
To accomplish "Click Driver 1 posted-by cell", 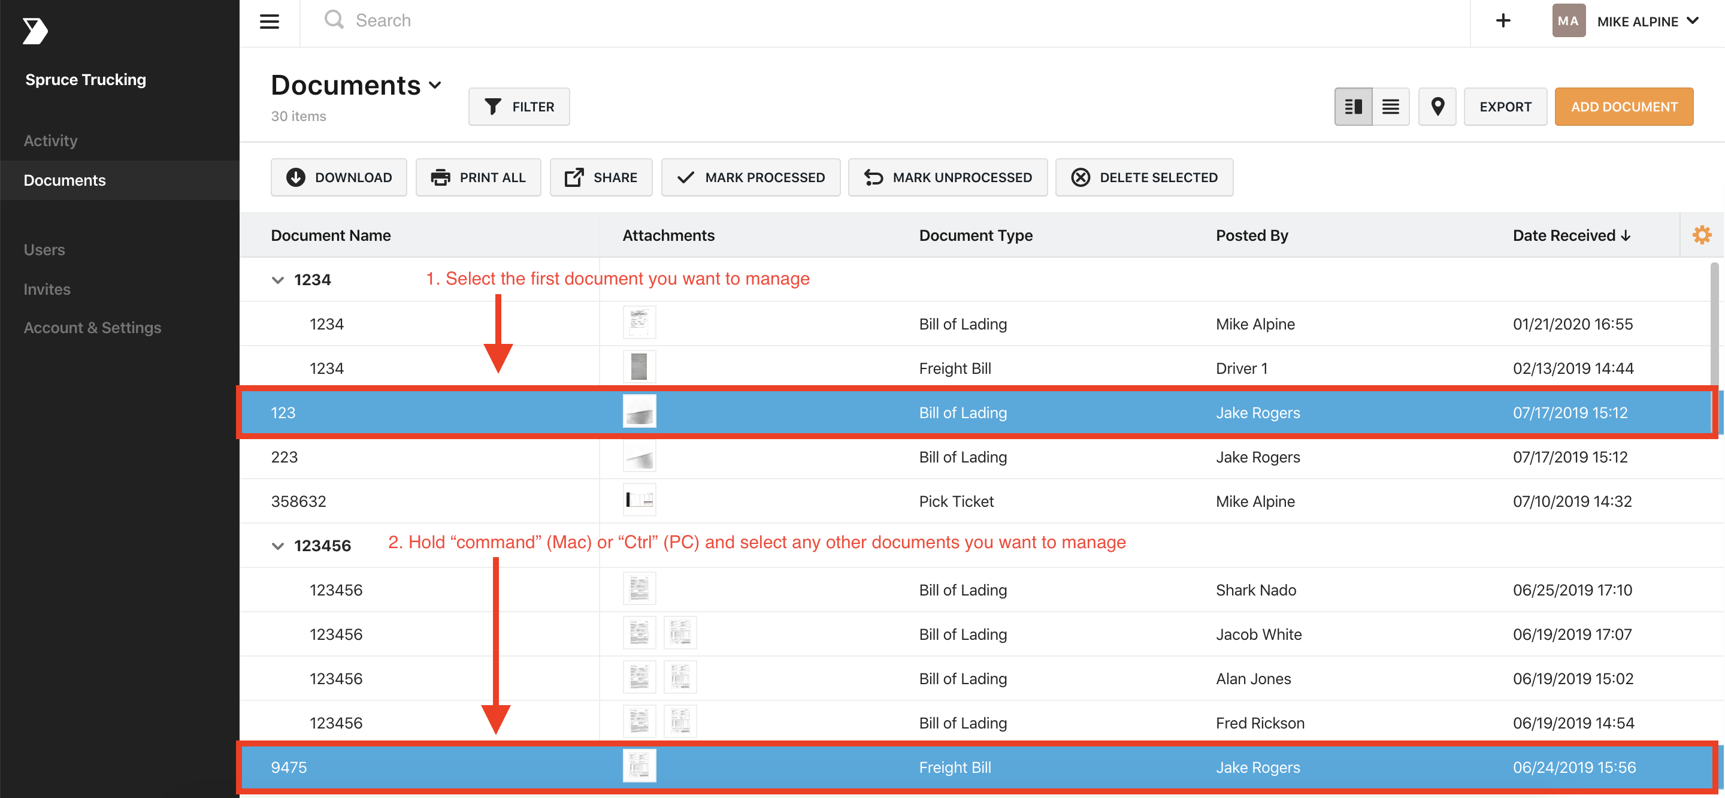I will [1242, 368].
